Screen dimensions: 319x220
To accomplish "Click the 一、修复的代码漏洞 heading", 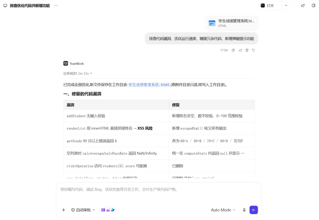I will click(82, 94).
